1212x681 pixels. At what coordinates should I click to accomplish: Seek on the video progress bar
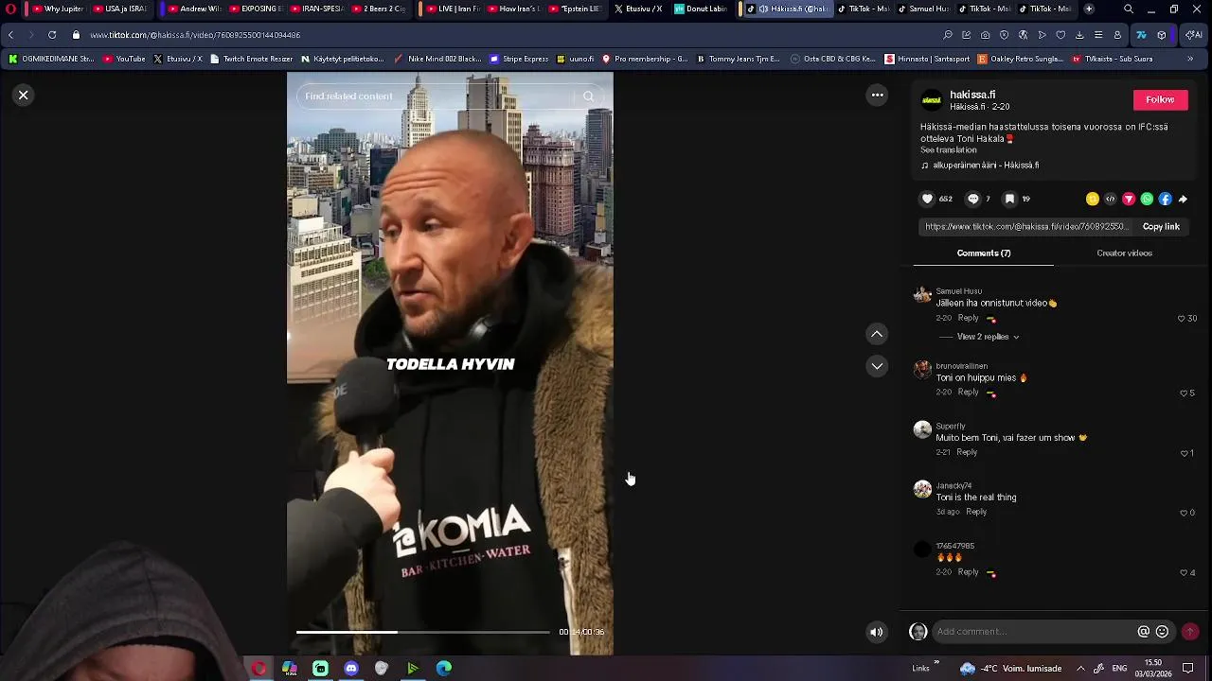(x=422, y=632)
